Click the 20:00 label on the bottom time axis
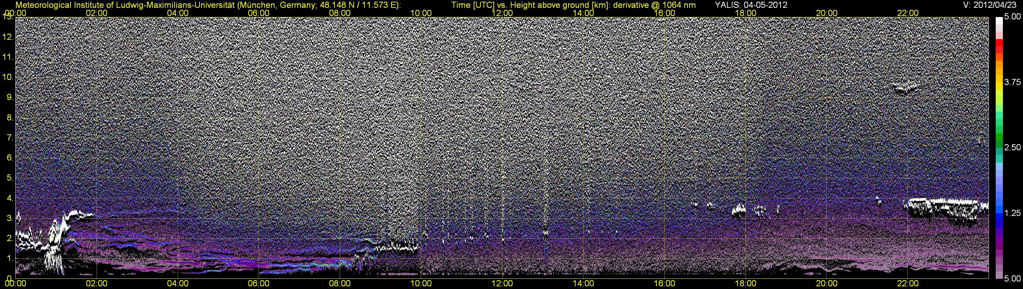 (x=827, y=284)
